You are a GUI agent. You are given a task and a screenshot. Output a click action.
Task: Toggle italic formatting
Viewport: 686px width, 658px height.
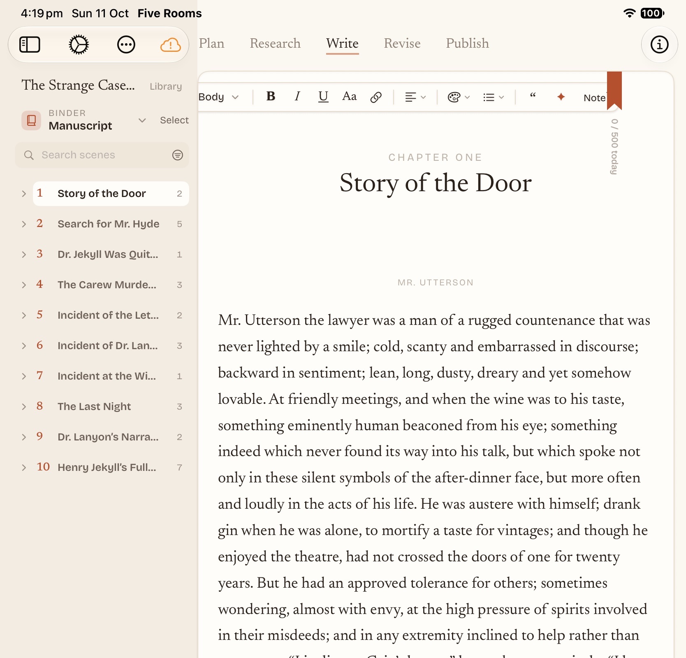[297, 96]
